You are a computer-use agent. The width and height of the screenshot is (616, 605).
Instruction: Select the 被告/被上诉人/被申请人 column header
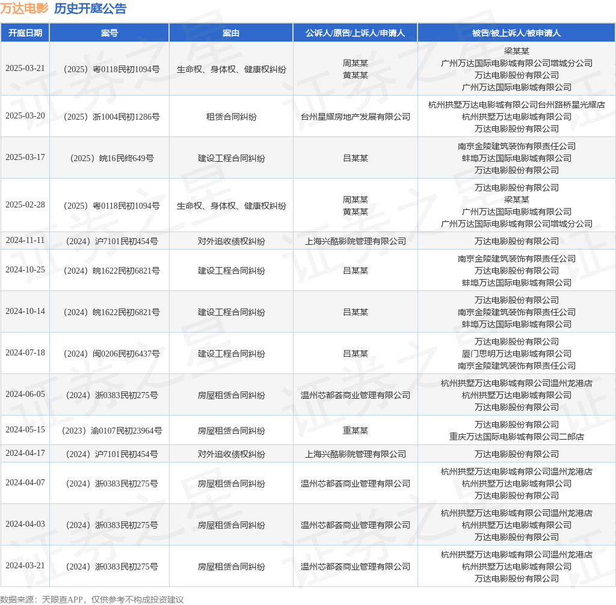516,33
